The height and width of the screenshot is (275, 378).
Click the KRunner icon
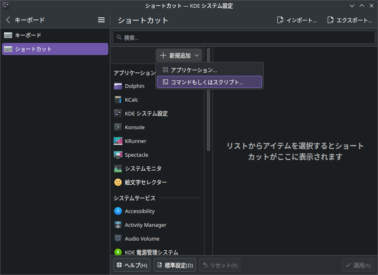118,141
